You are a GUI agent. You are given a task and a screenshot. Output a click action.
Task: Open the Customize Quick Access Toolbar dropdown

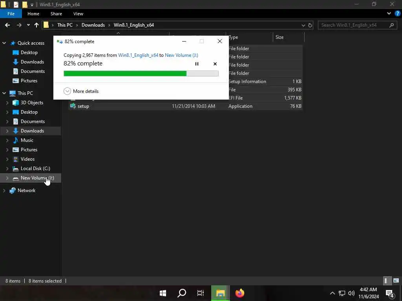pyautogui.click(x=32, y=5)
